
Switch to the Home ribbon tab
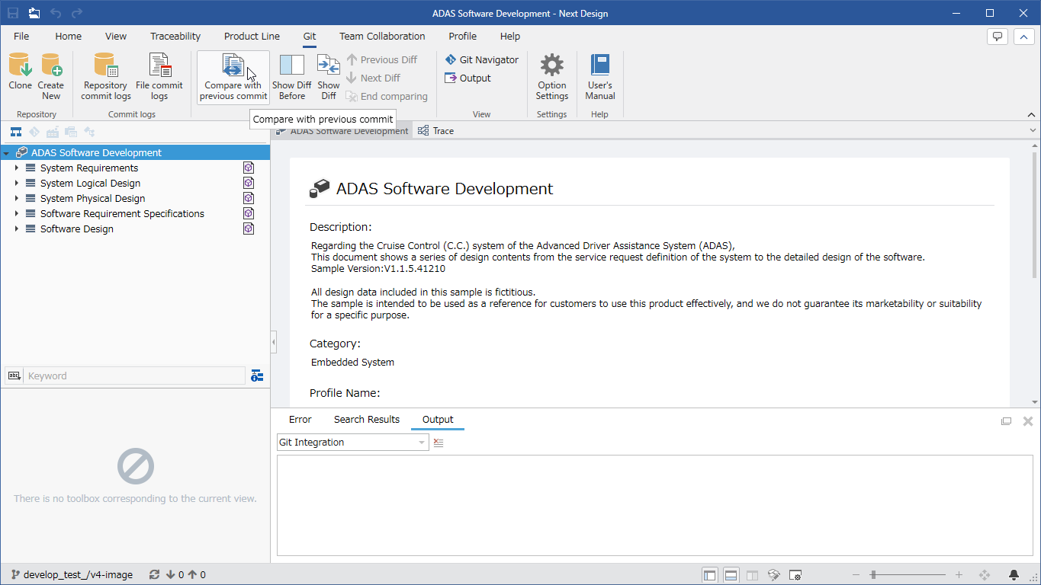click(68, 36)
